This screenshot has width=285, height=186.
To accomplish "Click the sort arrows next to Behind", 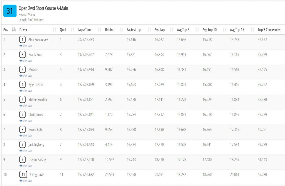I will [121, 30].
